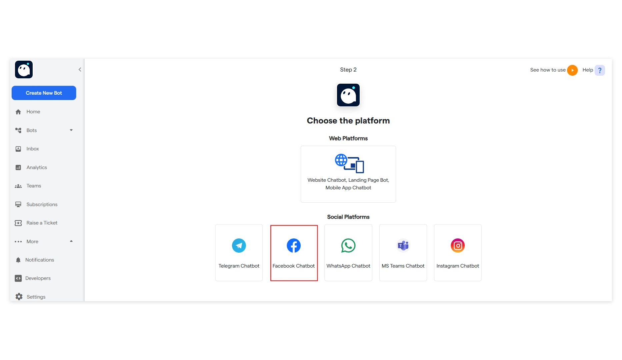Collapse the left sidebar with the chevron
Viewport: 622px width, 360px height.
(80, 69)
